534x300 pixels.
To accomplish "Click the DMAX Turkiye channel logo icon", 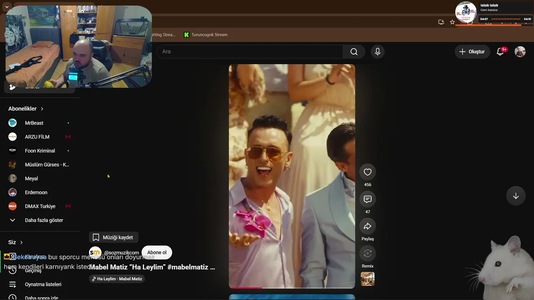I will (13, 206).
